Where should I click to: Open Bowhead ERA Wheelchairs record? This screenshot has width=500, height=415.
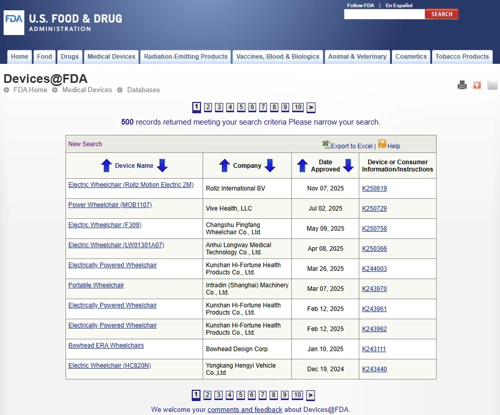106,345
